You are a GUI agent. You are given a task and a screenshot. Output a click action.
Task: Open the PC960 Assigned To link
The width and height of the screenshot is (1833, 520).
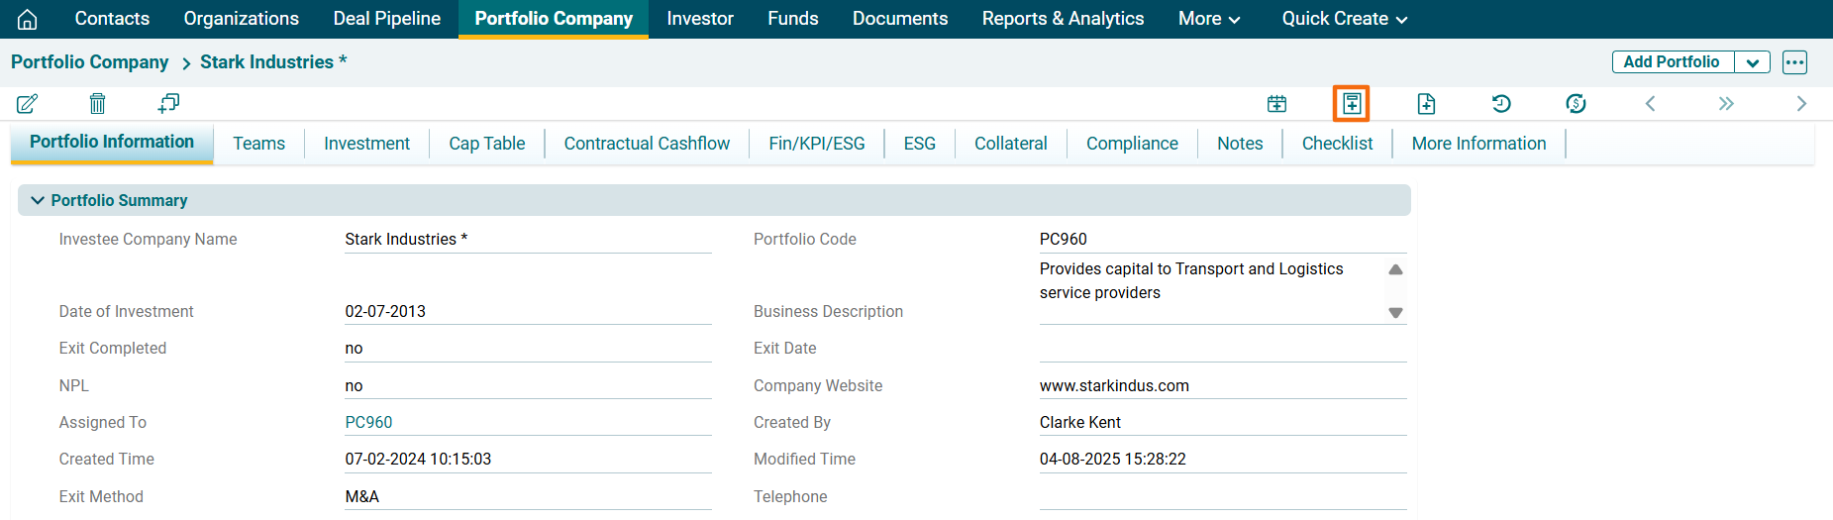click(368, 422)
